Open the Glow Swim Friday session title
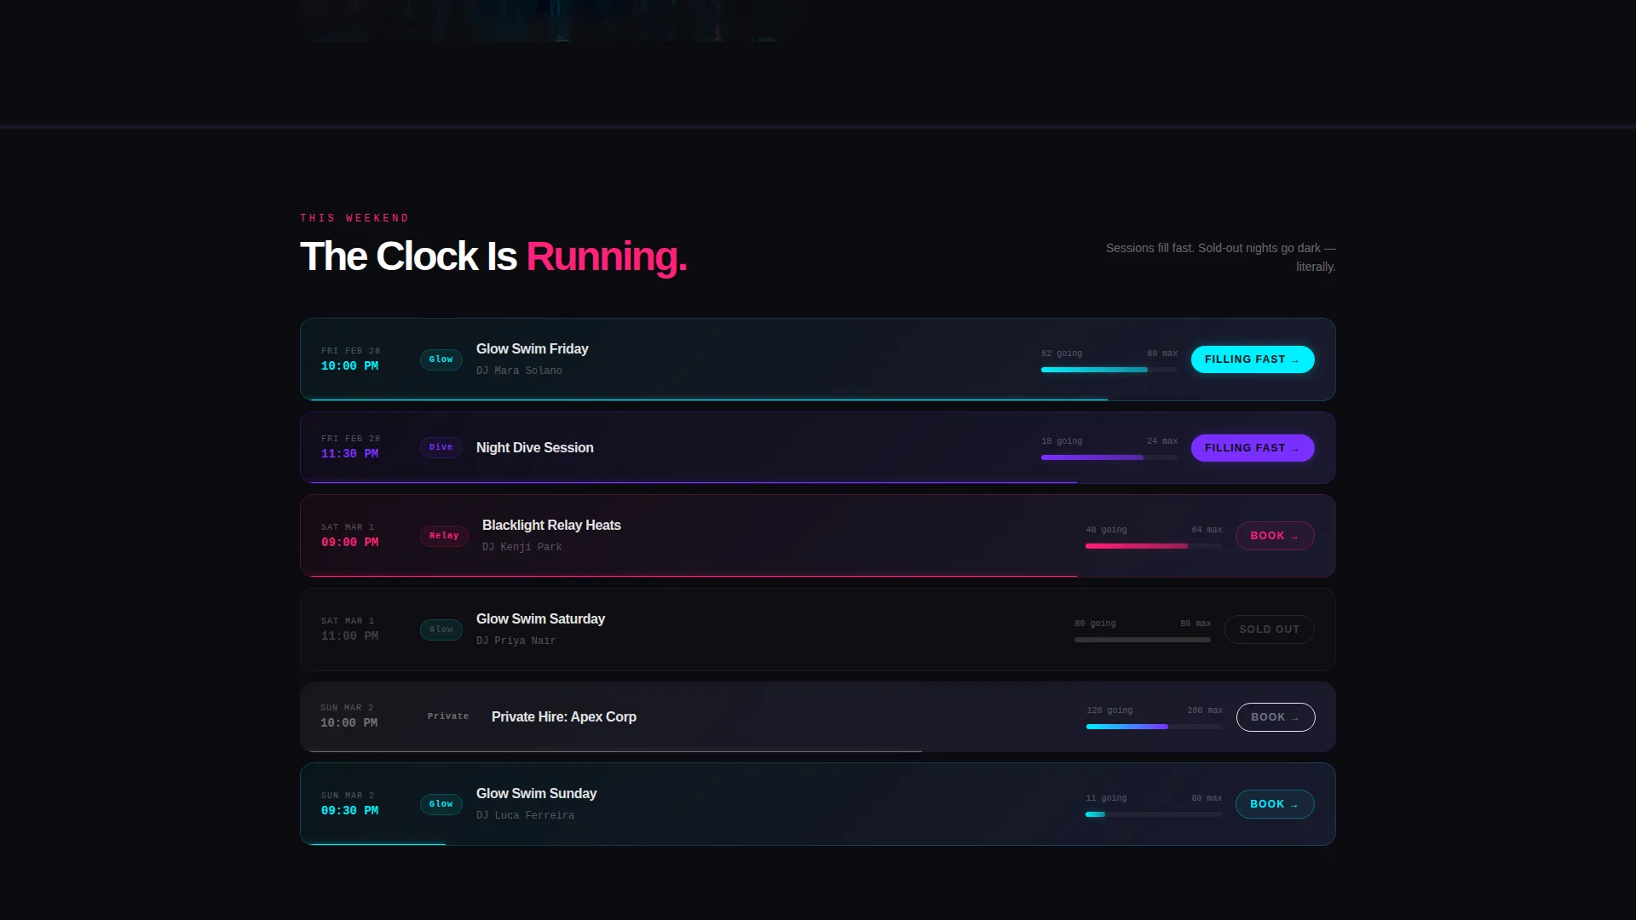 pos(533,349)
